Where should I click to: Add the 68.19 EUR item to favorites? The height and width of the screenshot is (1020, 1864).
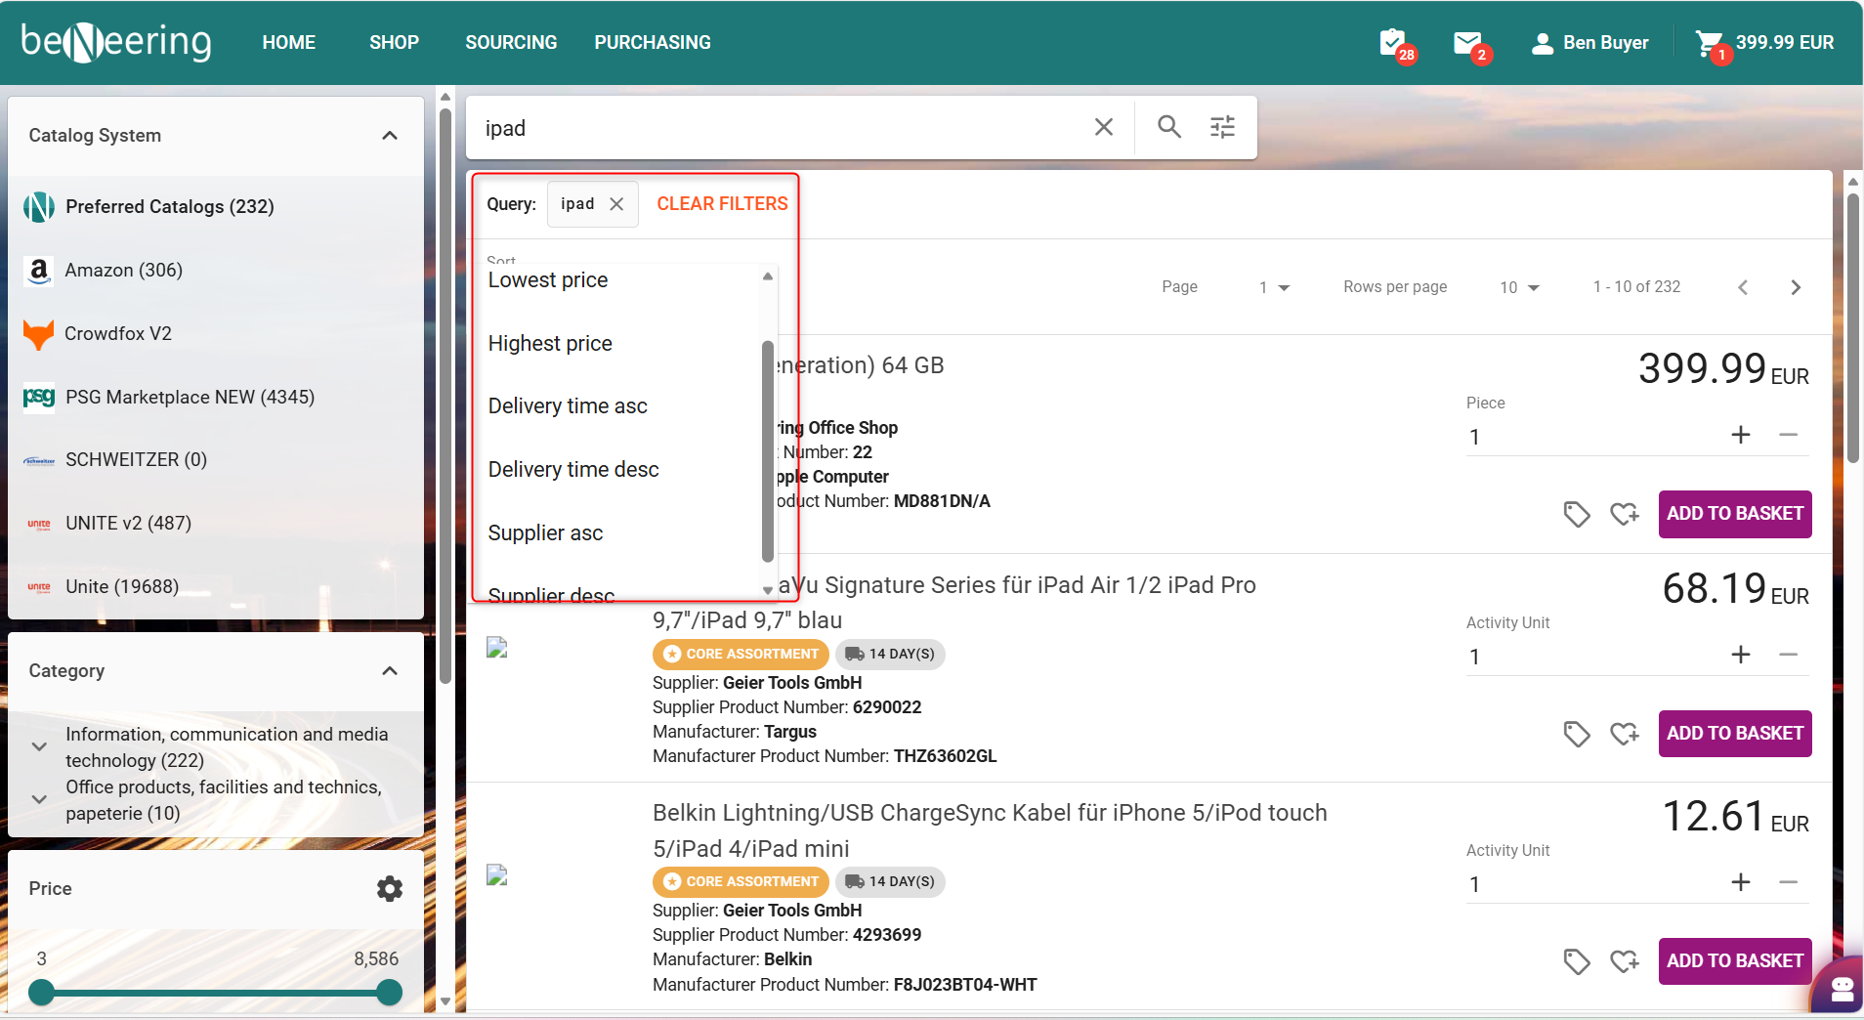1625,734
